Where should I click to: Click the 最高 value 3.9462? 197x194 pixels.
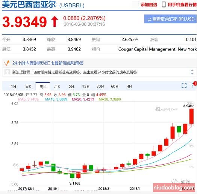[x=74, y=49]
